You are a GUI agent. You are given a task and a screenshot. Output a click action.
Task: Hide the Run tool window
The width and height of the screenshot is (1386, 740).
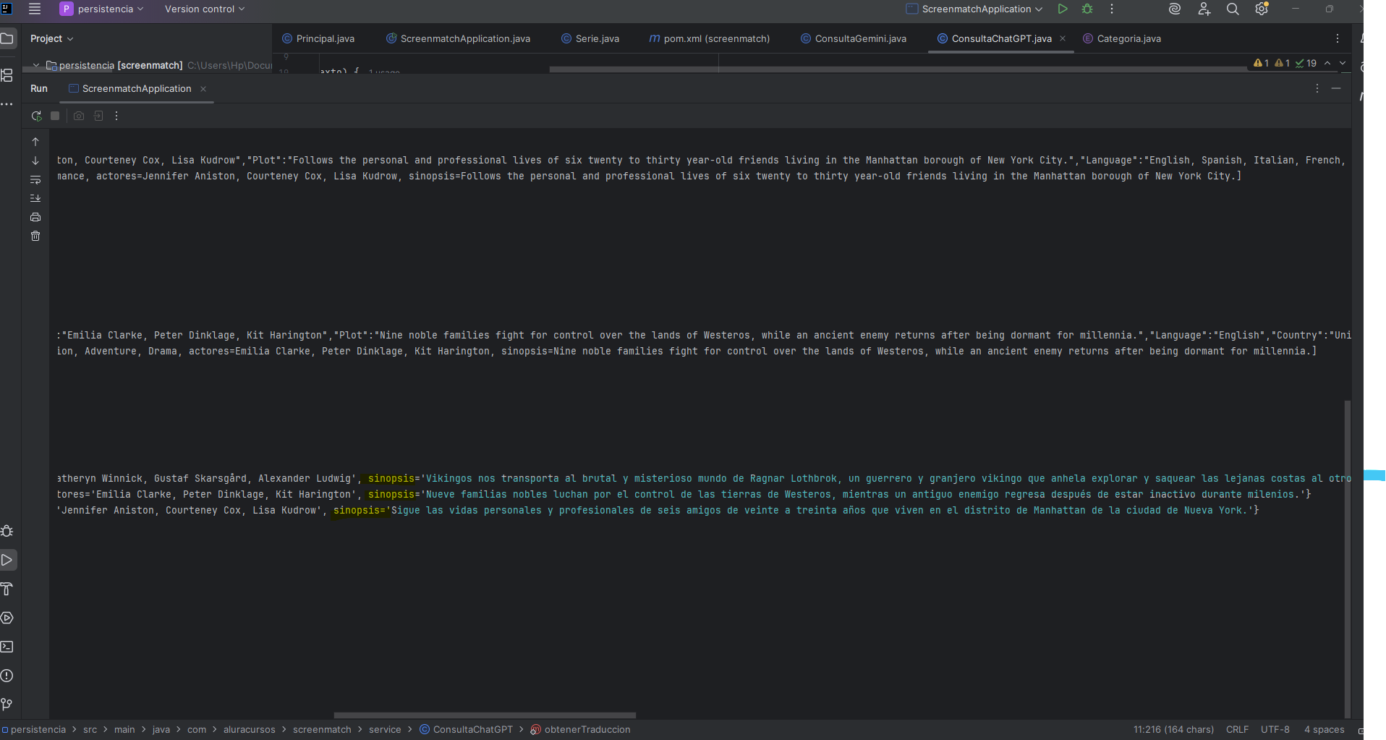[x=1336, y=89]
